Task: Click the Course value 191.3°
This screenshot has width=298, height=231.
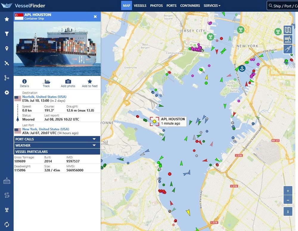Action: point(49,111)
